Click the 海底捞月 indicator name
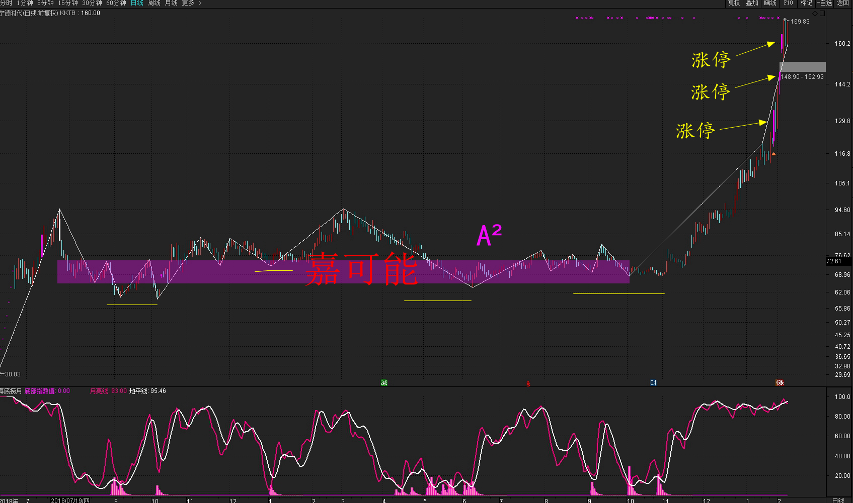This screenshot has width=853, height=503. click(11, 391)
